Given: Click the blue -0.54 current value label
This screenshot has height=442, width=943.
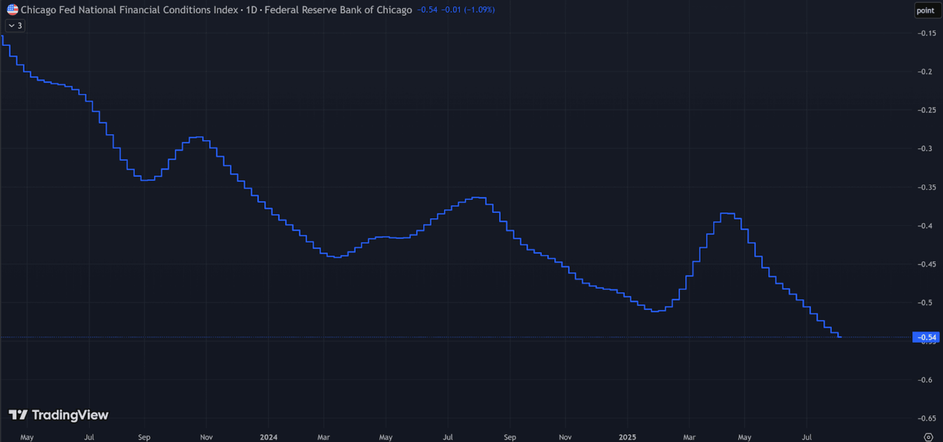Looking at the screenshot, I should [x=926, y=337].
